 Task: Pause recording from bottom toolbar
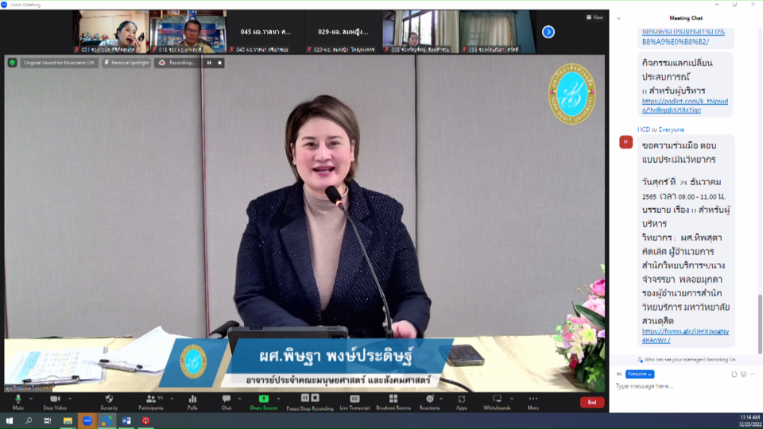(305, 398)
